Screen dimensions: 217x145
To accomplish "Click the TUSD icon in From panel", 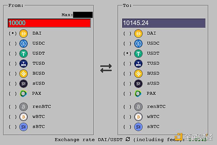I will pyautogui.click(x=24, y=64).
